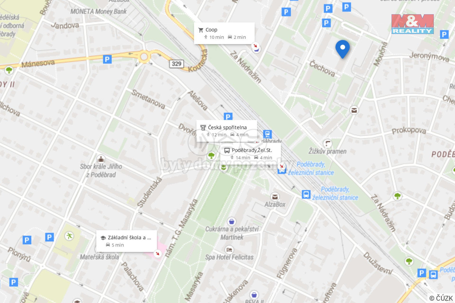Click the ČÚZK copyright link
The image size is (455, 303).
pos(441,298)
